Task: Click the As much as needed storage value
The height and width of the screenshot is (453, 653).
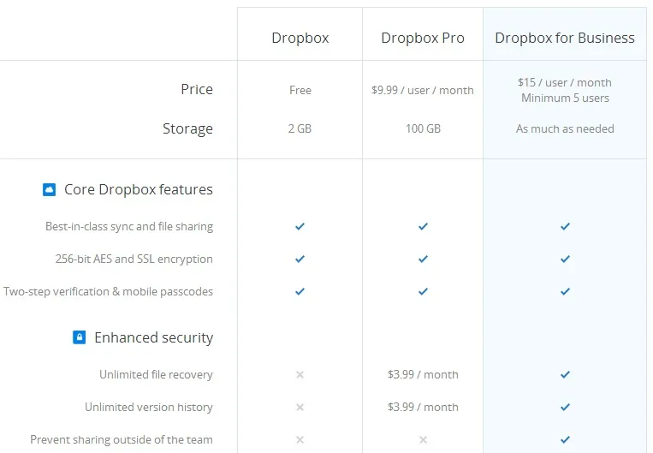Action: 565,128
